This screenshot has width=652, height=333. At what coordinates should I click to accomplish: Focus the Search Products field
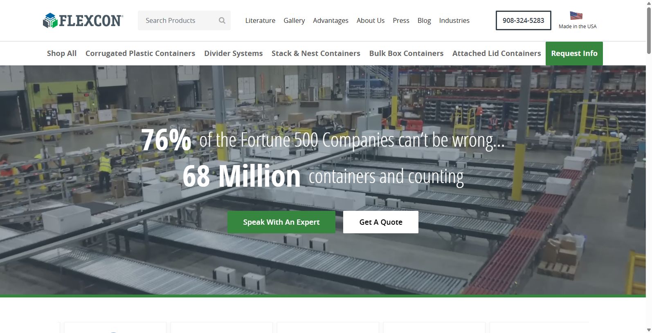pyautogui.click(x=180, y=20)
